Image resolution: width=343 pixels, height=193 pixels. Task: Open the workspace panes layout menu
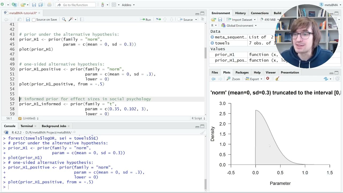tap(115, 5)
